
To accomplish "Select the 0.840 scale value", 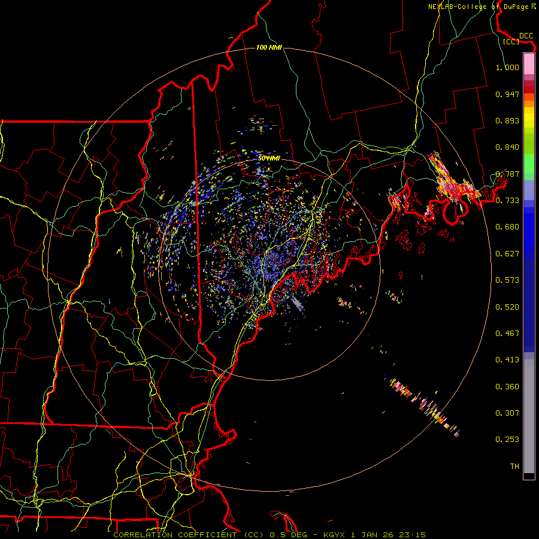I will tap(507, 147).
